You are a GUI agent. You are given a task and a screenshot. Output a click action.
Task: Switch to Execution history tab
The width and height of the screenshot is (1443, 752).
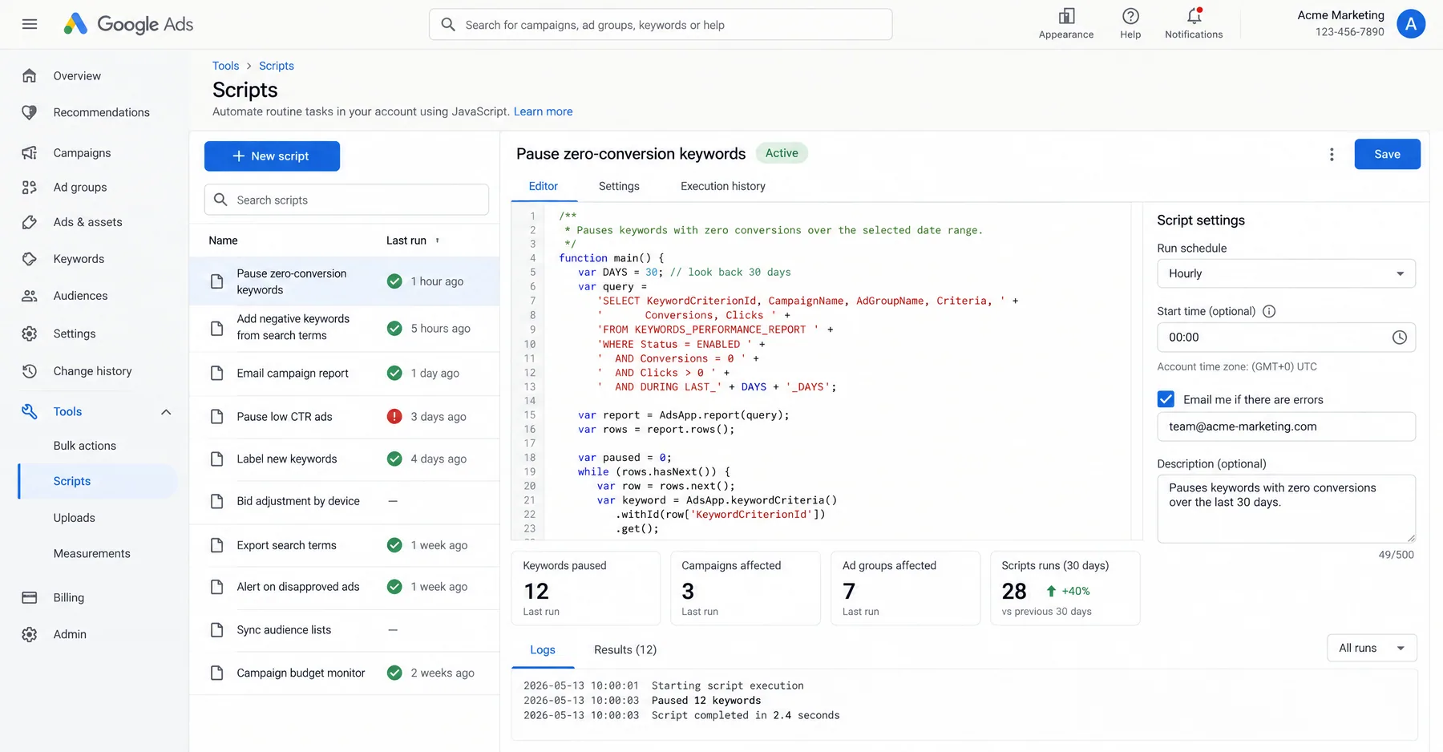[x=722, y=186]
